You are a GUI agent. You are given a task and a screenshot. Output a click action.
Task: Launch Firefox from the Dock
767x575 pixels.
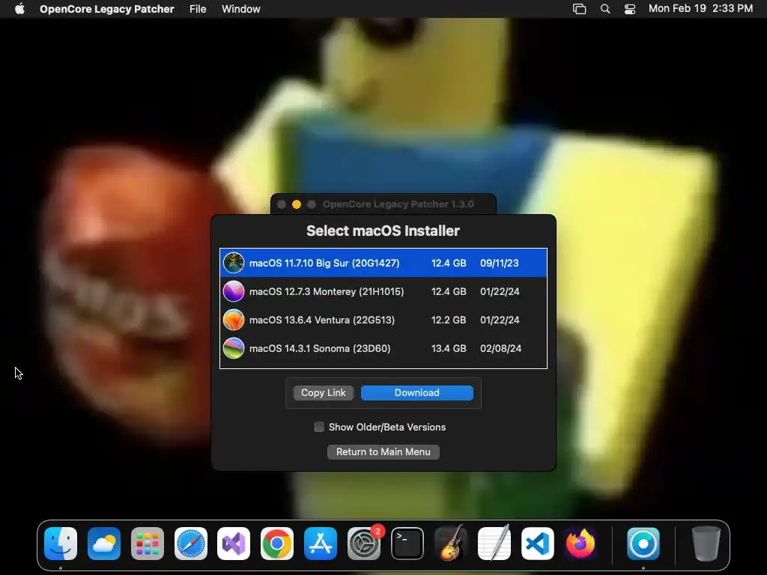coord(580,544)
